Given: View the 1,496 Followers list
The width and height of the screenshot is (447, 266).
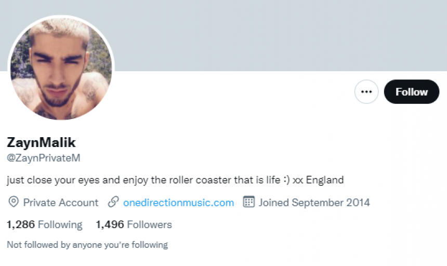Looking at the screenshot, I should pos(134,224).
